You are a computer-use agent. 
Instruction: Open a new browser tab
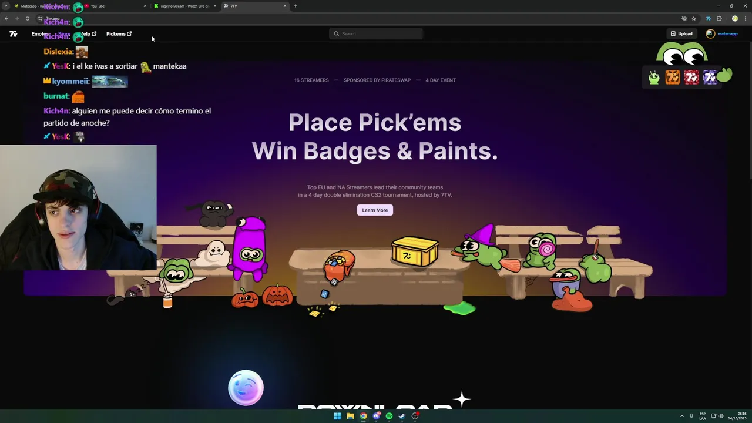click(x=296, y=6)
